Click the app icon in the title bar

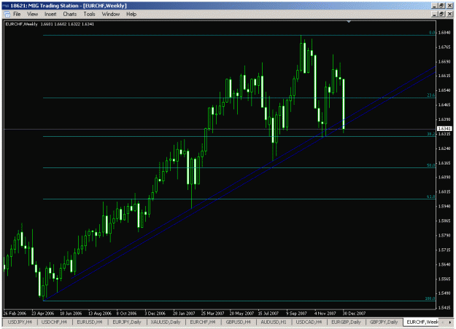click(6, 6)
